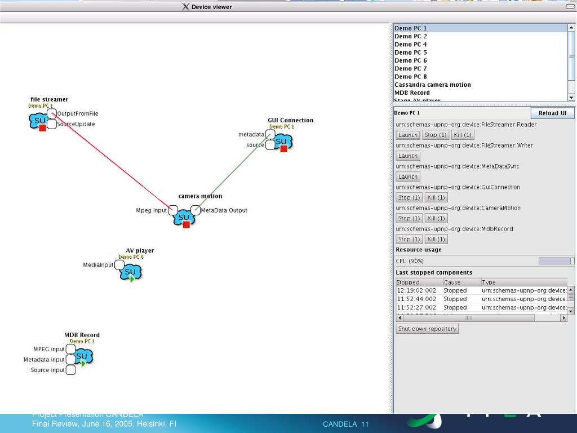This screenshot has height=433, width=577.
Task: Select the 11:52:44.002 stopped row
Action: (481, 299)
